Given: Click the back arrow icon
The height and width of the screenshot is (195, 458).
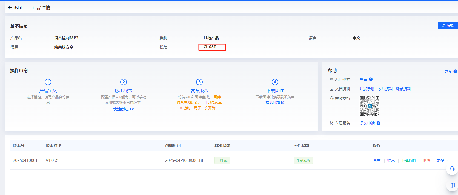Looking at the screenshot, I should pyautogui.click(x=10, y=8).
